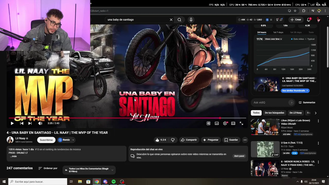The width and height of the screenshot is (329, 185).
Task: Open the 'Likee (RDjavi x Luis Brown)' video thumbnail
Action: tap(265, 127)
